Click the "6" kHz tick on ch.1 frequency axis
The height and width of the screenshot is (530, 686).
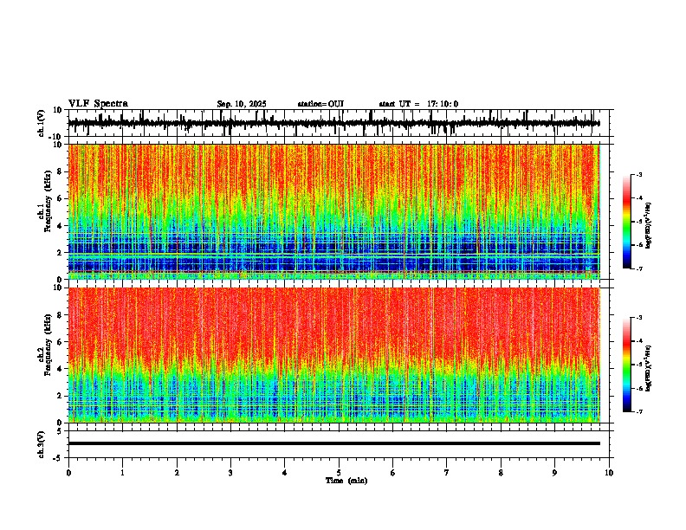61,198
